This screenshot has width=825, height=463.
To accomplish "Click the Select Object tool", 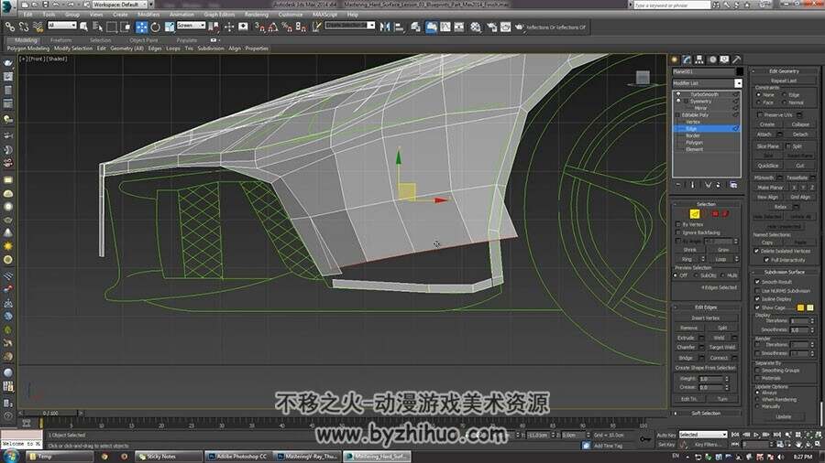I will pos(83,27).
